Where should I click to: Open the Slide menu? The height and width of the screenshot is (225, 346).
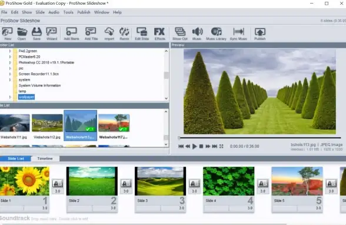click(x=40, y=12)
